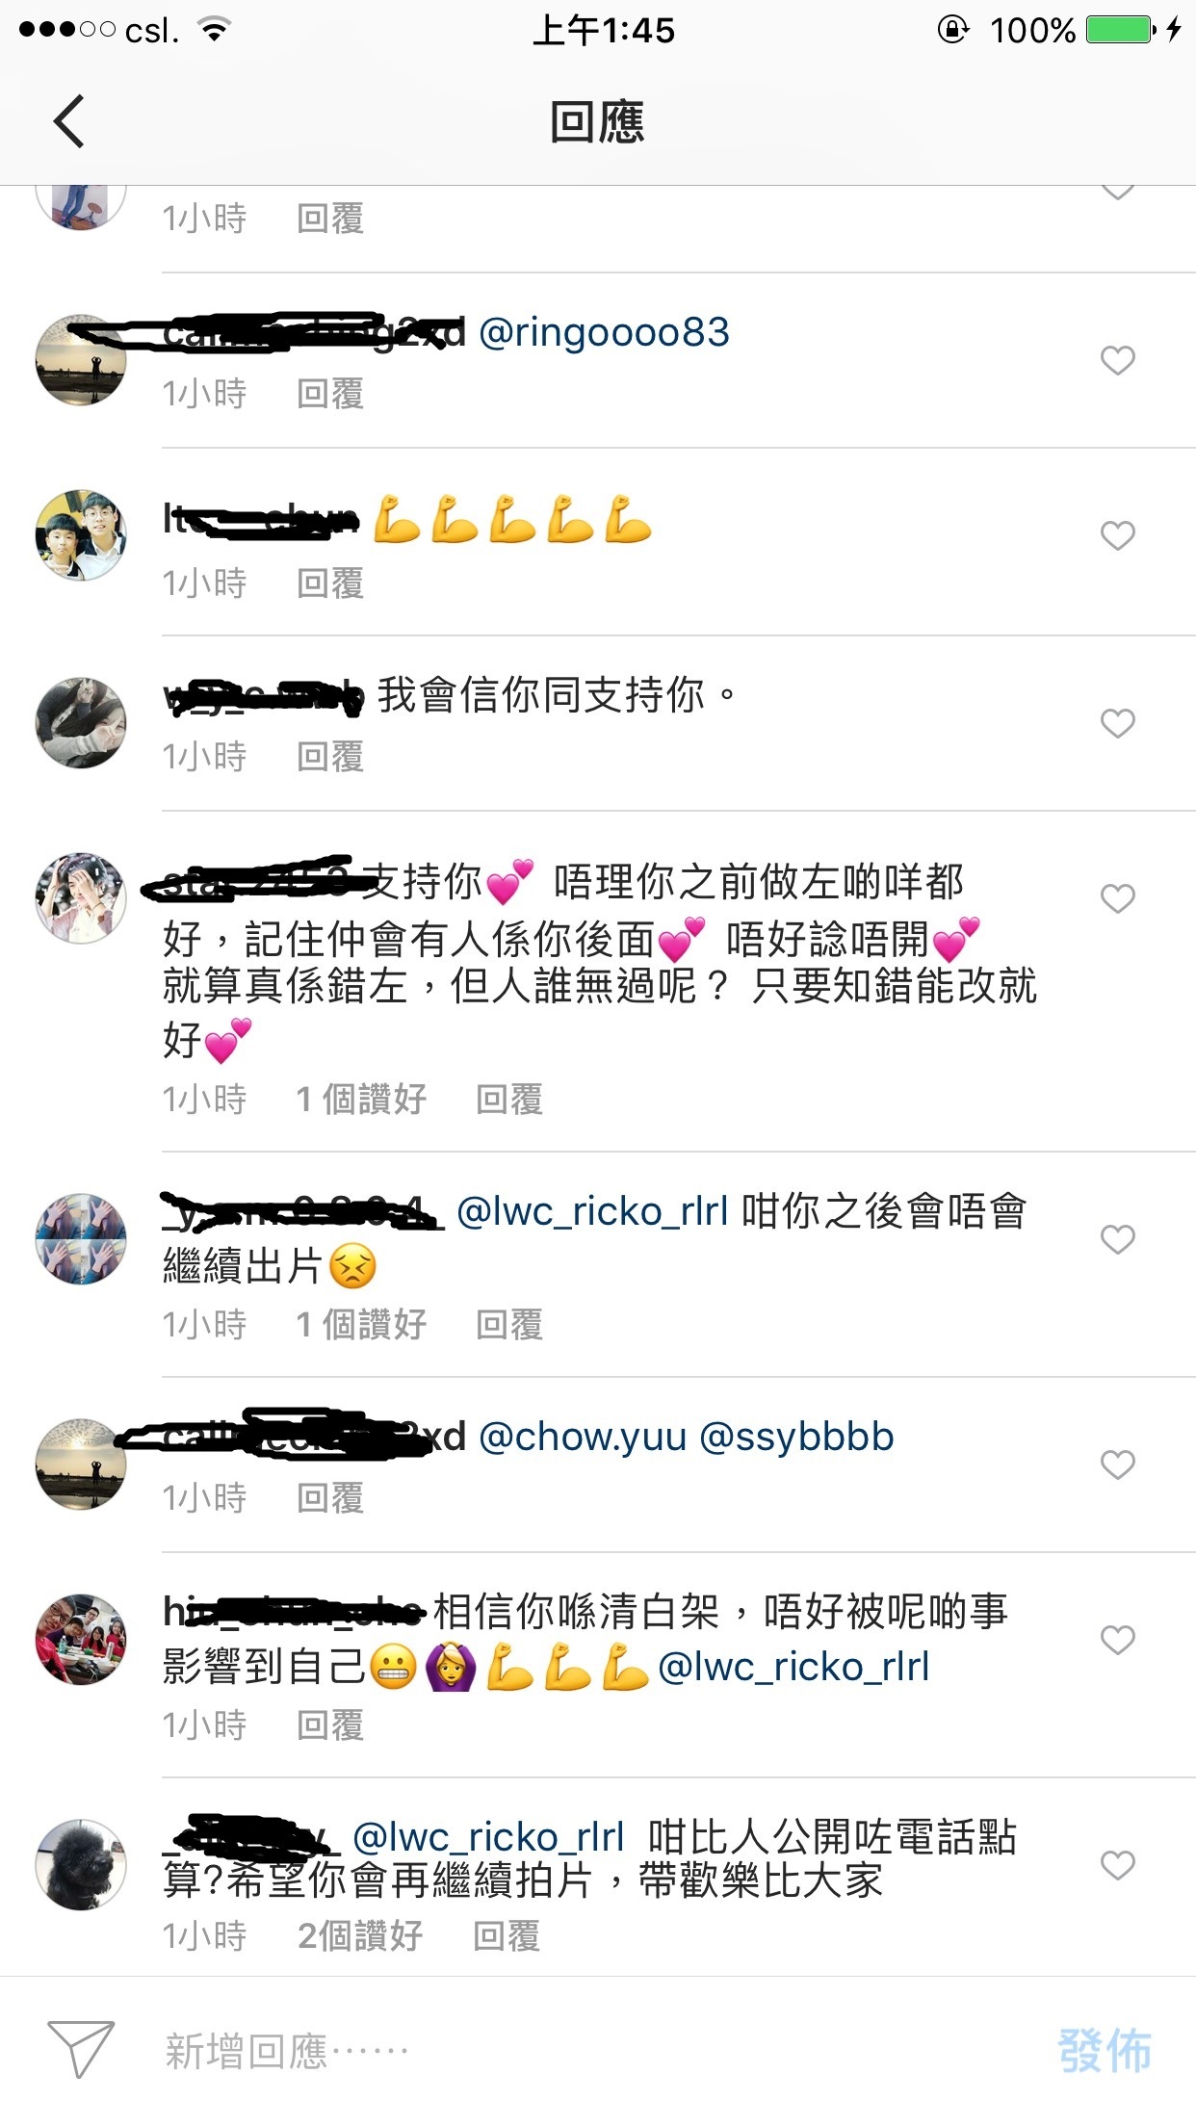1196x2126 pixels.
Task: Tap heart on the long 支持你 comment
Action: click(x=1117, y=898)
